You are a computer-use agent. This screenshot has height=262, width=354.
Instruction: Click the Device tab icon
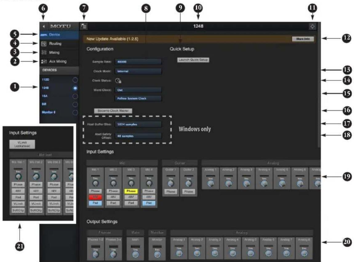click(44, 35)
